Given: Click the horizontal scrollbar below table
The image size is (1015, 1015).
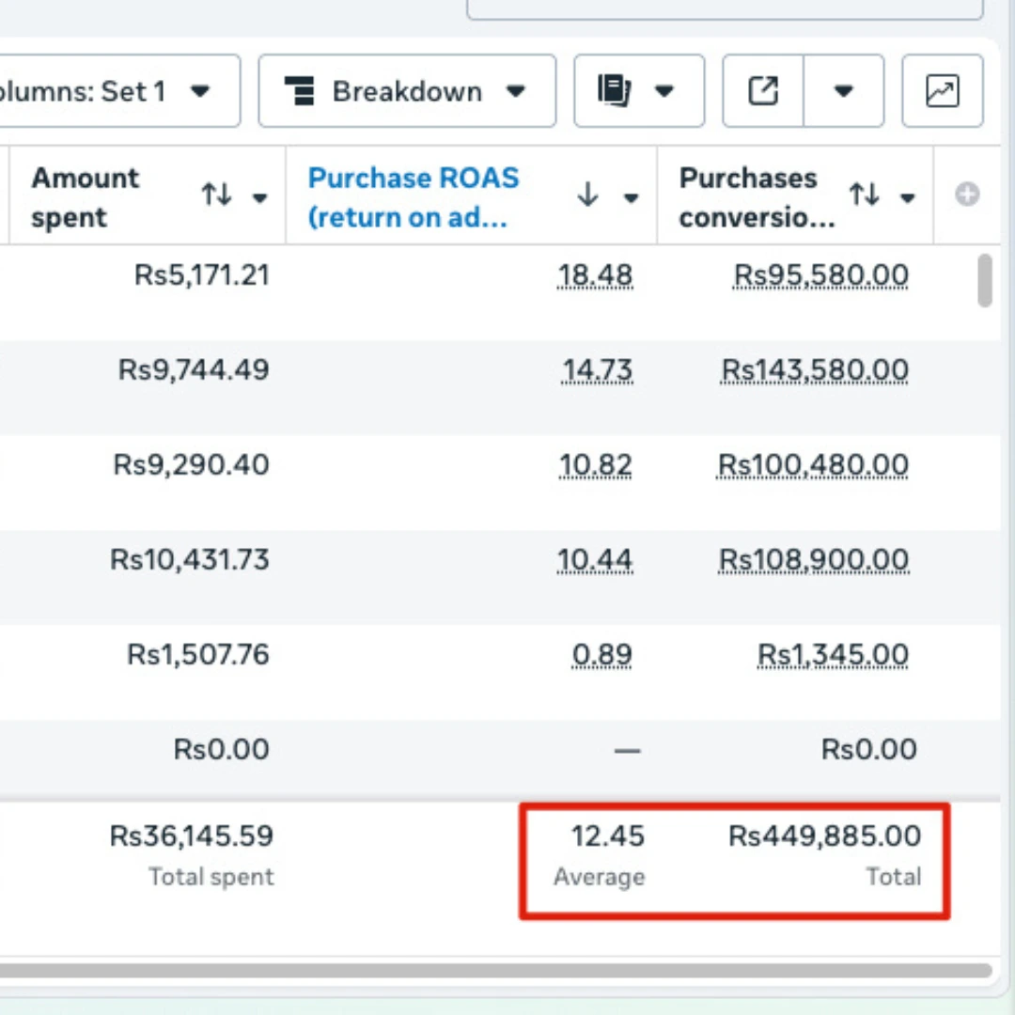Looking at the screenshot, I should click(x=496, y=970).
